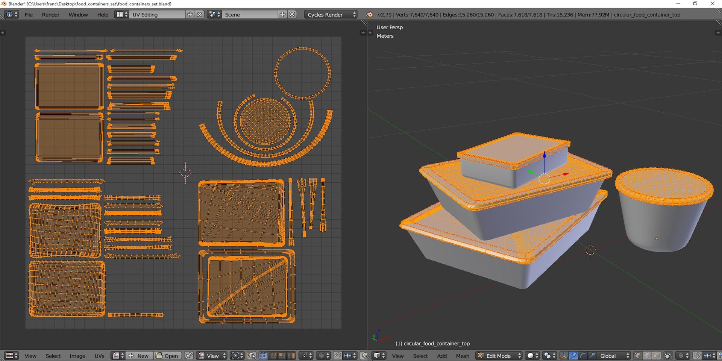Switch to vertex select mode in 3D view

tap(638, 356)
